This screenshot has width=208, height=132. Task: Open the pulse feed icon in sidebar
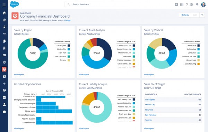[4, 83]
